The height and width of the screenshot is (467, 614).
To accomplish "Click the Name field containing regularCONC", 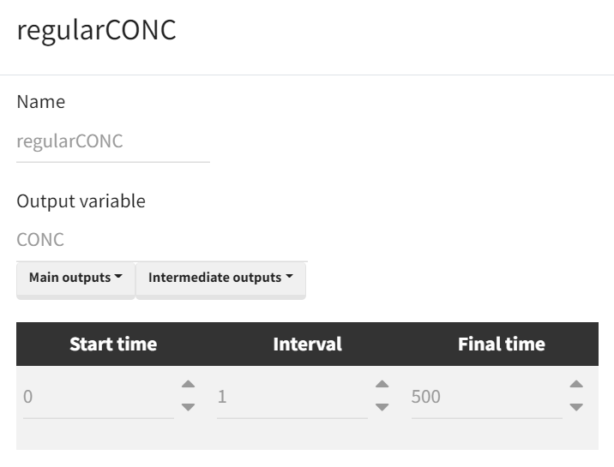I will tap(112, 142).
